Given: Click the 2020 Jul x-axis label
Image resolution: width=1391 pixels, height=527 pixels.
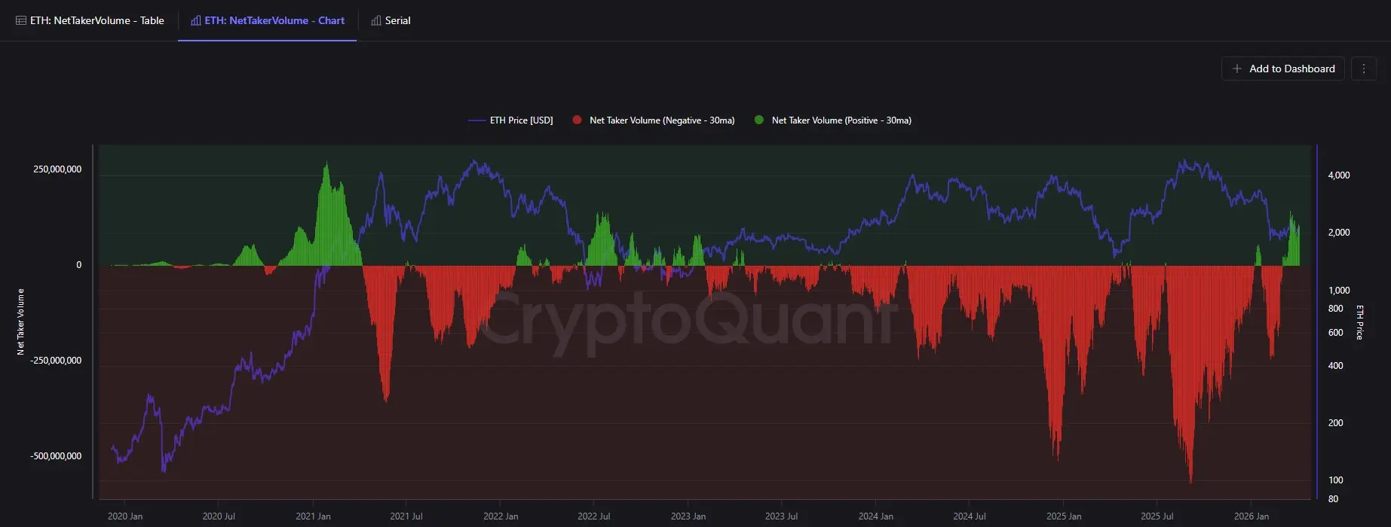Looking at the screenshot, I should pyautogui.click(x=219, y=516).
